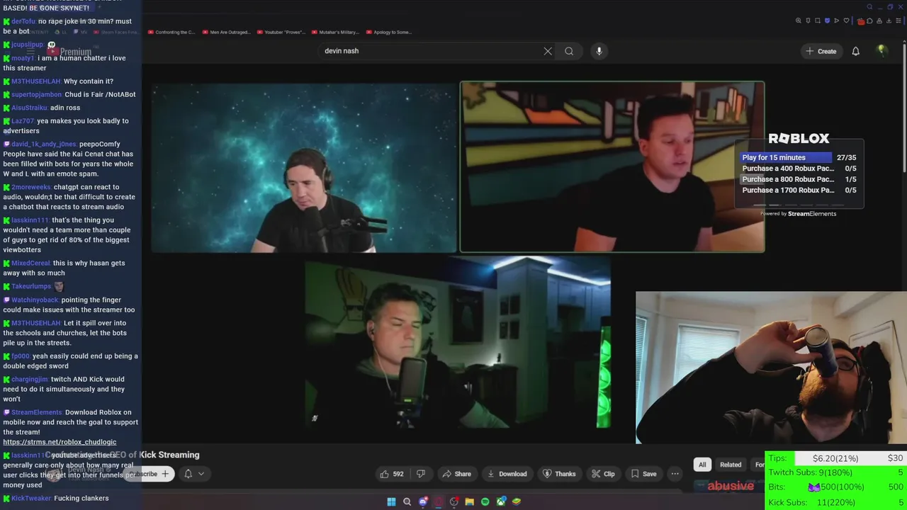Click the streamer webcam overlay drinking a can

click(771, 368)
